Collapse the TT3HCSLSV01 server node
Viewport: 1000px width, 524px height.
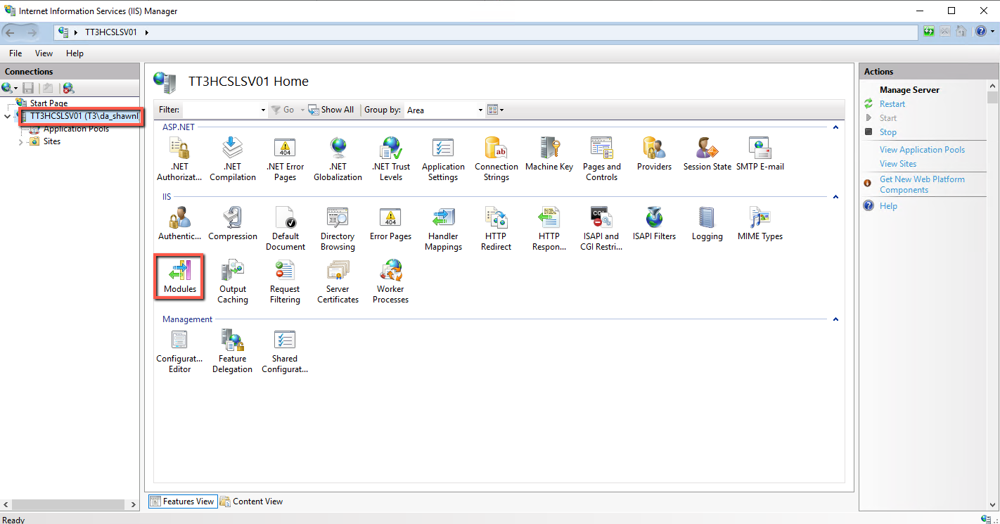click(7, 116)
